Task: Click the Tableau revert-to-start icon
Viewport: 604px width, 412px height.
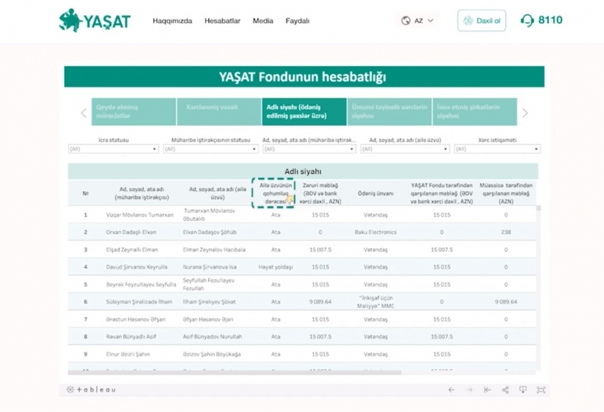Action: tap(488, 390)
